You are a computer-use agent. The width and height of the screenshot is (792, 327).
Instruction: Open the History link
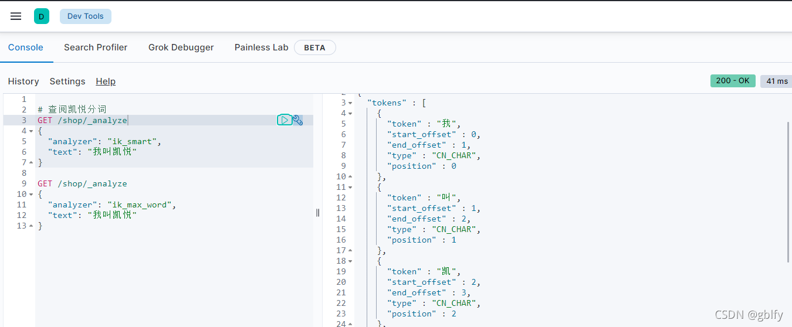pos(23,81)
